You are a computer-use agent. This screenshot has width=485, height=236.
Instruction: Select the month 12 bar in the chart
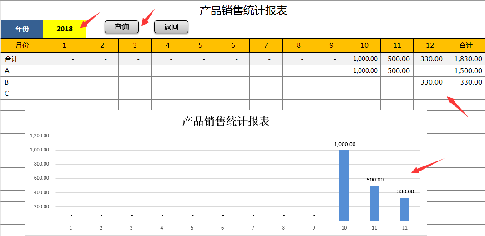point(404,210)
